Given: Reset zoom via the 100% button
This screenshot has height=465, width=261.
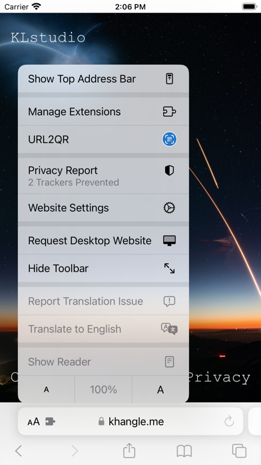Looking at the screenshot, I should pos(103,390).
